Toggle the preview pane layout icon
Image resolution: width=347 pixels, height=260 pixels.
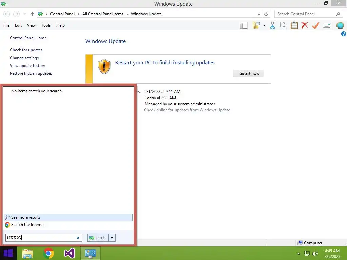(243, 25)
